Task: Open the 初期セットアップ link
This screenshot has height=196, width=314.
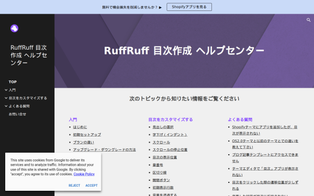Action: click(x=87, y=135)
